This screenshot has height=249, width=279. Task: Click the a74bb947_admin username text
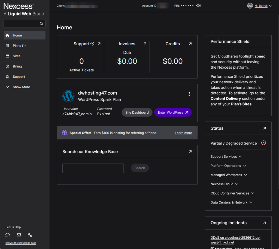77,114
